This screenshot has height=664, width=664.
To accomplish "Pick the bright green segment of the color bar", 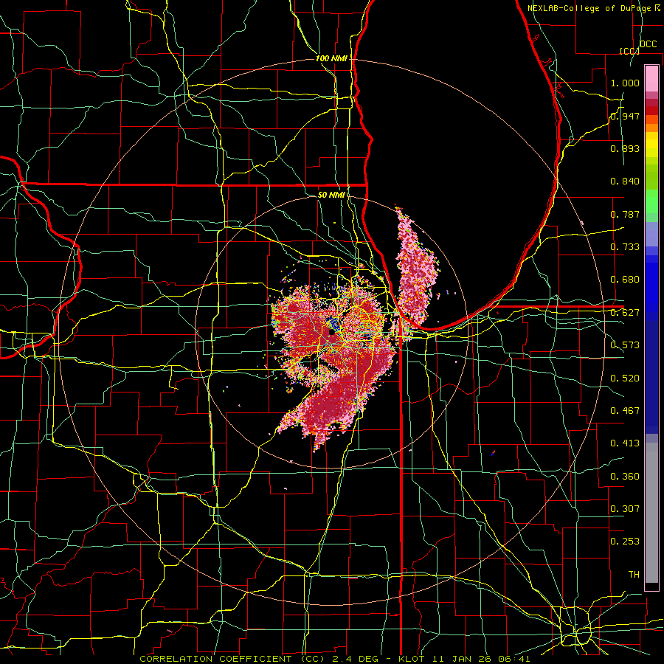I will click(651, 201).
